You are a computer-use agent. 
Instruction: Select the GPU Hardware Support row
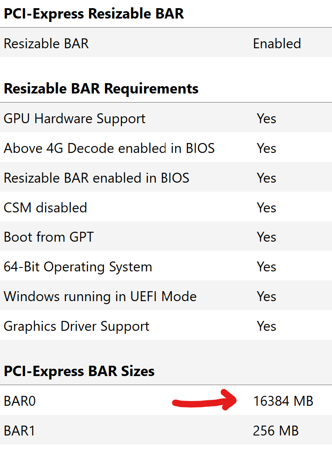[x=74, y=118]
